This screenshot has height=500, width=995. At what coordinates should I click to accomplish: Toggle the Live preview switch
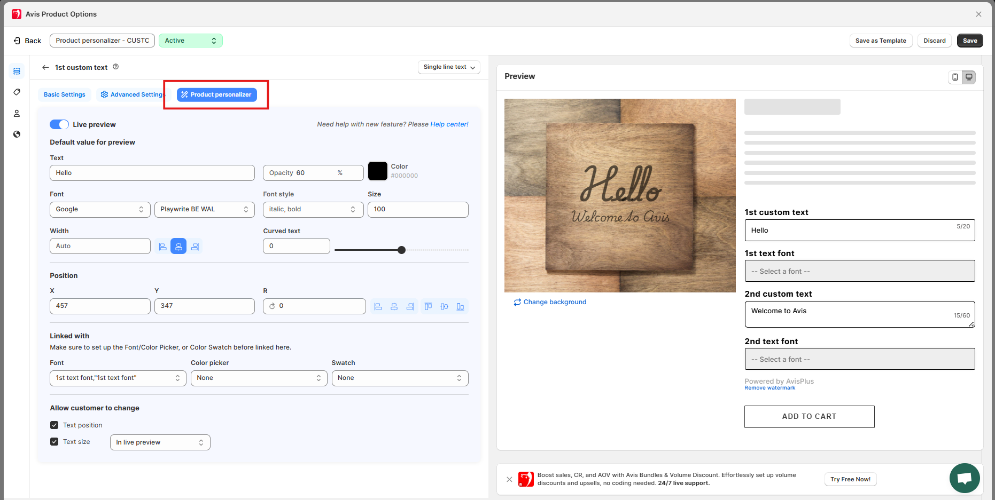(x=59, y=124)
